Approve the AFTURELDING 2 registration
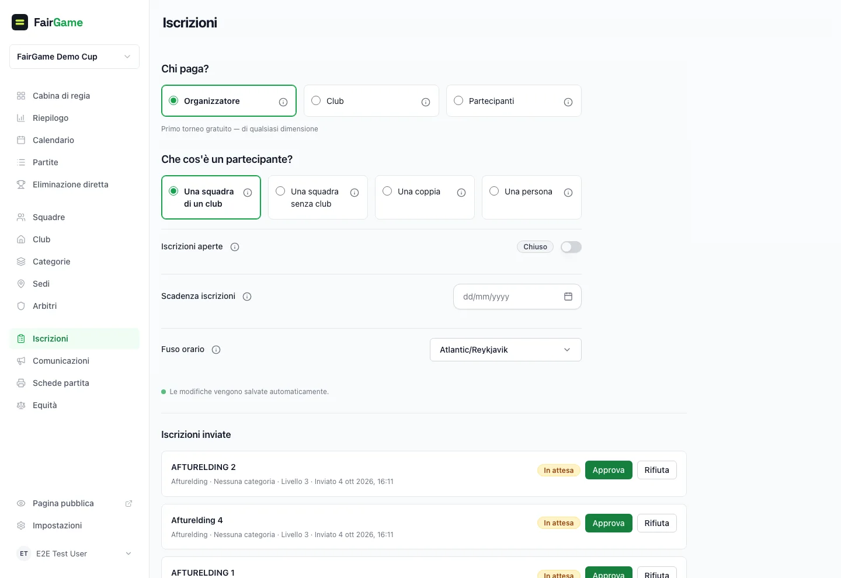This screenshot has height=578, width=841. [609, 470]
